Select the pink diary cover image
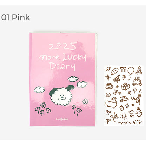Viewport: 146px width, 146px height. (63, 79)
